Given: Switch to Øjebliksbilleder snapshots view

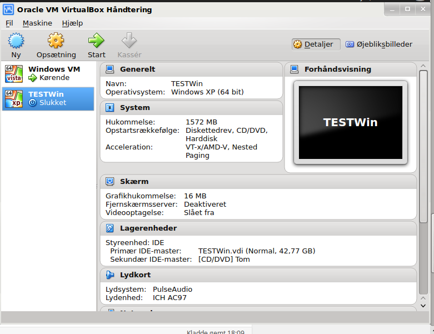Looking at the screenshot, I should click(379, 44).
